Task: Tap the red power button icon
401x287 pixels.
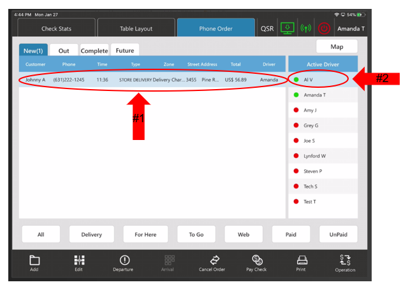Action: [324, 29]
